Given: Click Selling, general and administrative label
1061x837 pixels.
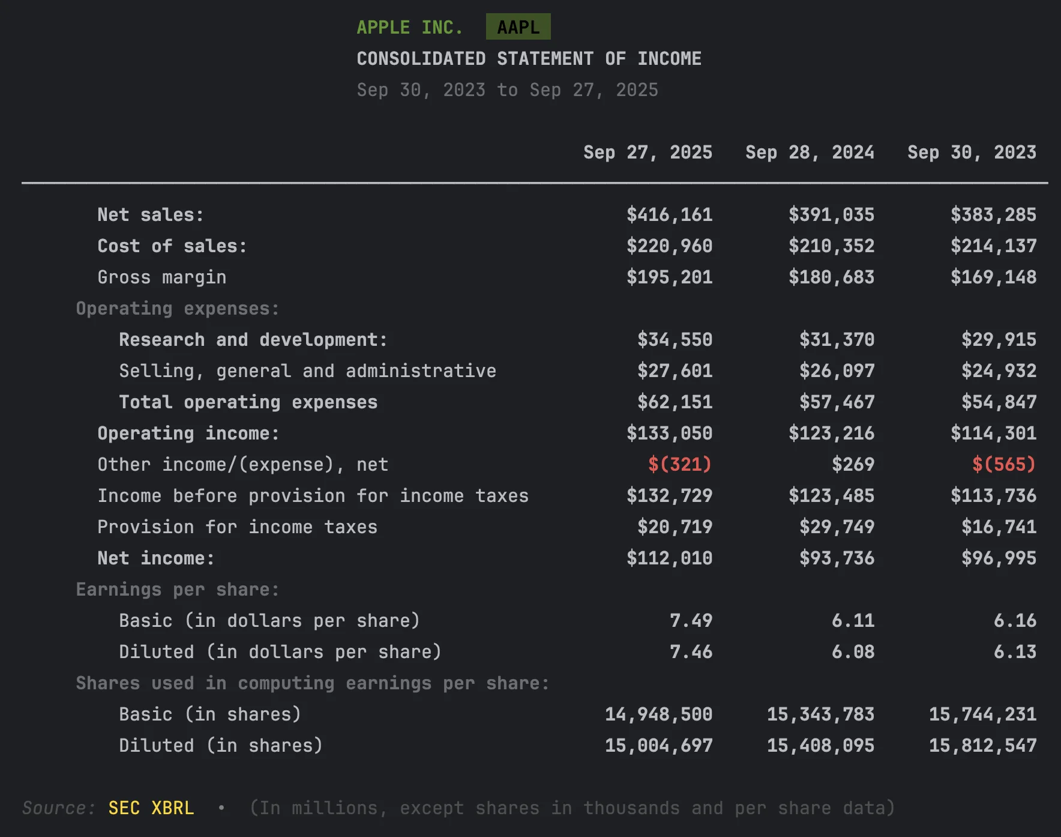Looking at the screenshot, I should tap(308, 371).
